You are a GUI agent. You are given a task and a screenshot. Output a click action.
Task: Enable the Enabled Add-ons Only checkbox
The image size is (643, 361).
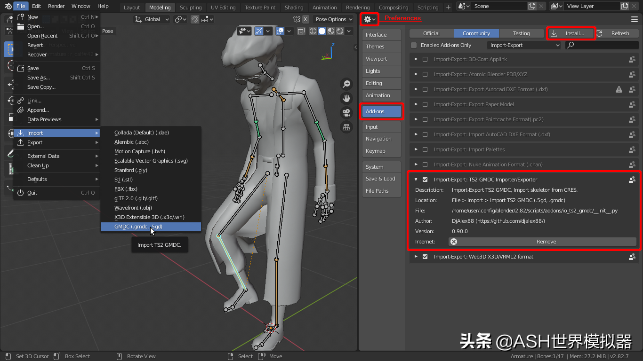(x=414, y=45)
